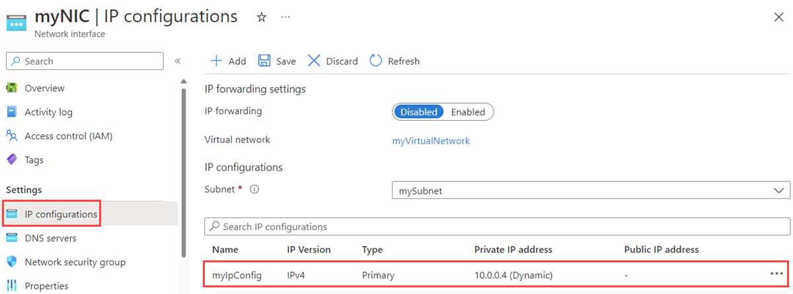Viewport: 793px width, 294px height.
Task: Click the Subnet info icon
Action: coord(254,190)
